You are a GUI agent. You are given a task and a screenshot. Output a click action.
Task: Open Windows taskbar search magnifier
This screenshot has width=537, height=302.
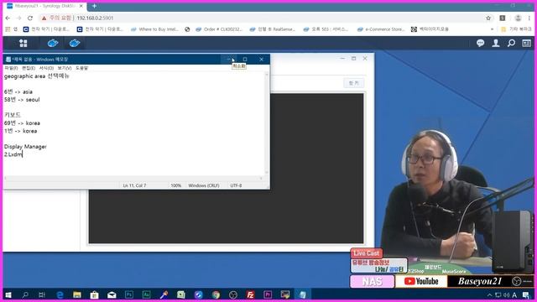pyautogui.click(x=25, y=294)
